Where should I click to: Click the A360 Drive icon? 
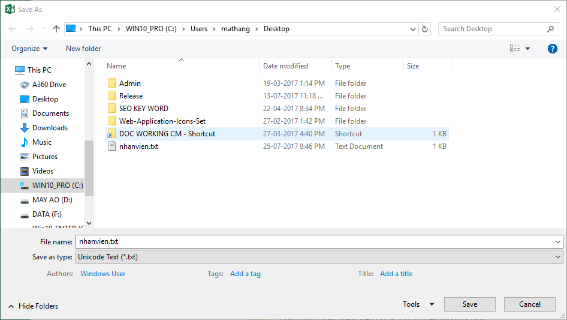click(24, 85)
